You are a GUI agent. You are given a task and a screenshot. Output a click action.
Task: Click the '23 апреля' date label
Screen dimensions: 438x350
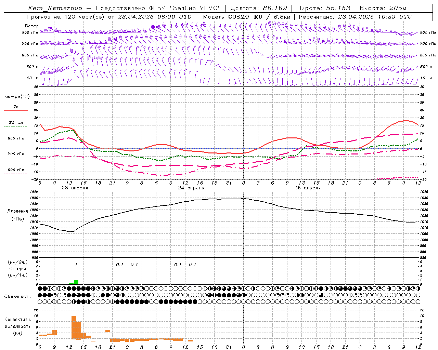(x=75, y=188)
